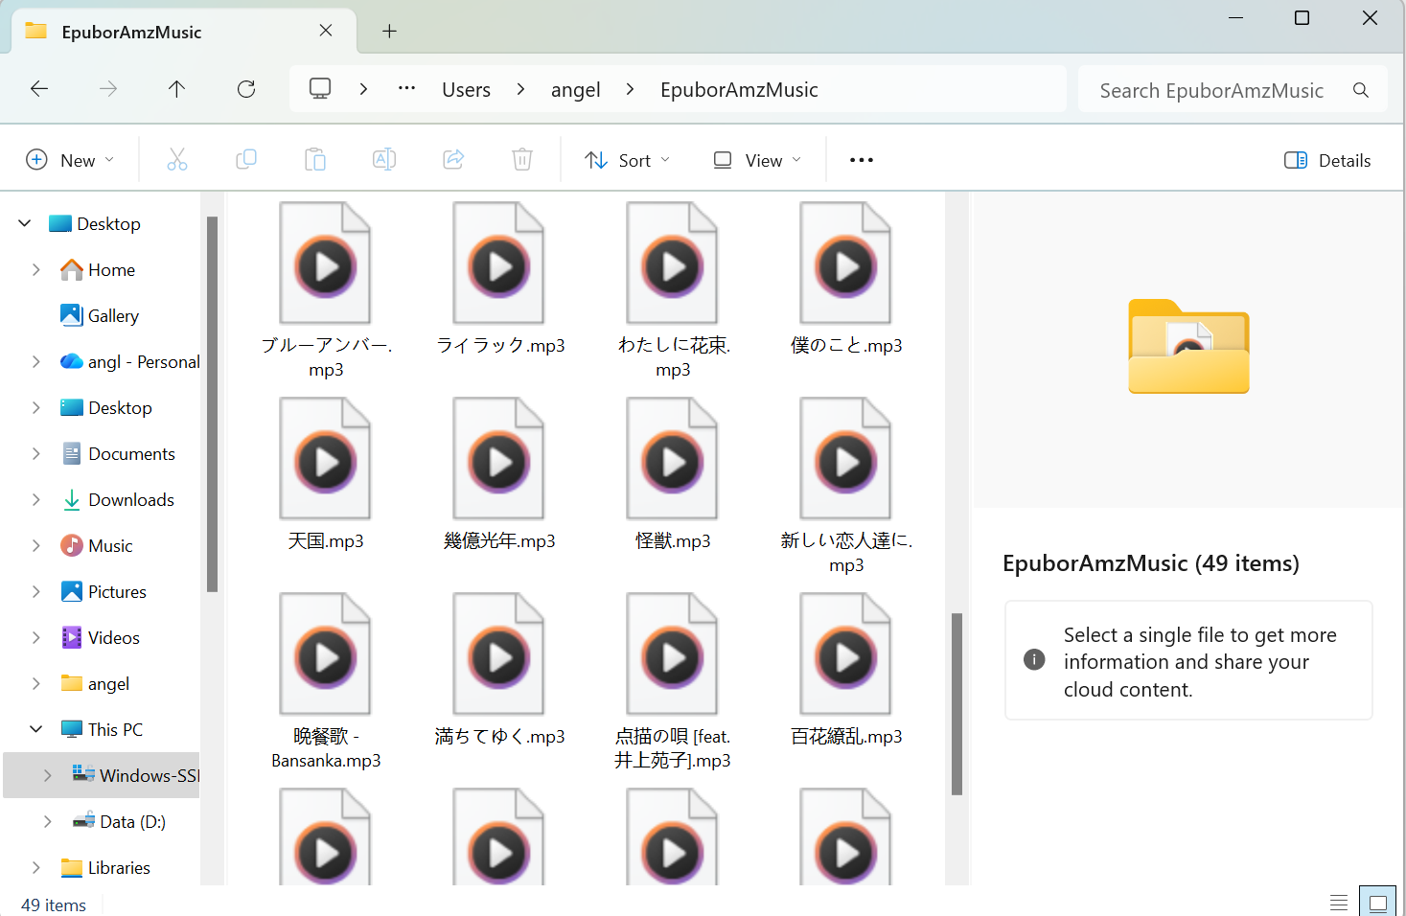Expand the Downloads tree node

tap(36, 499)
